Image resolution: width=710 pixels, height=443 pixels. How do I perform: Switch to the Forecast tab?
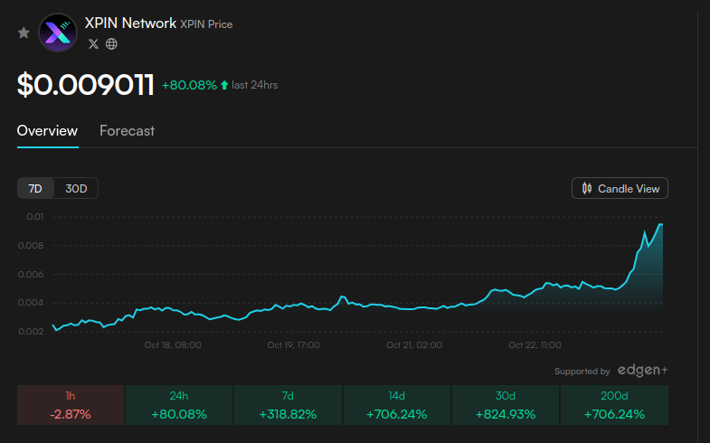[127, 131]
